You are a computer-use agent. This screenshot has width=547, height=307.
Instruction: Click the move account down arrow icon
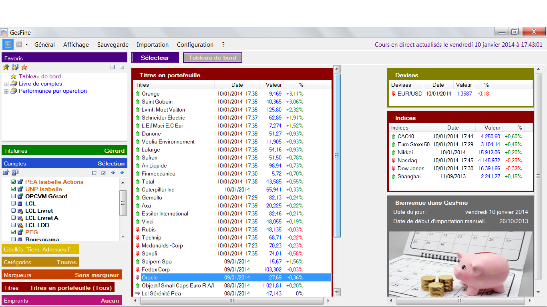tap(122, 173)
